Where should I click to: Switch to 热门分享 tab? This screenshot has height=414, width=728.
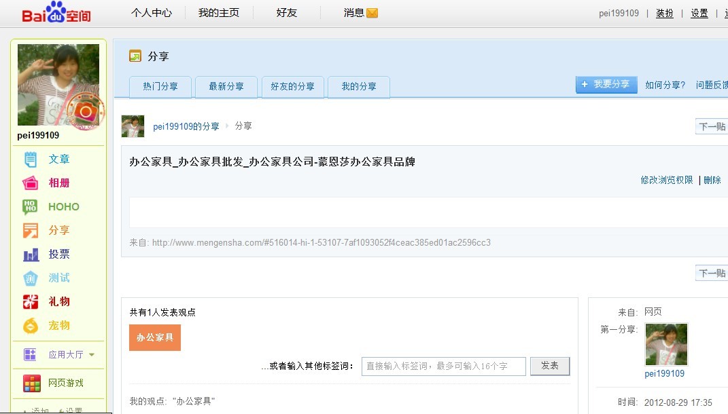pyautogui.click(x=160, y=87)
